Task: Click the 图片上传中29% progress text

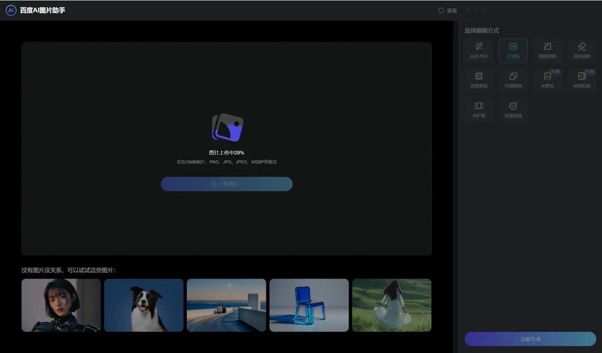Action: tap(226, 153)
